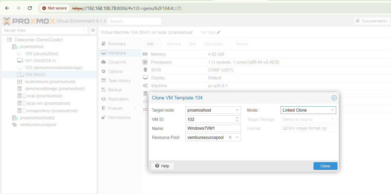This screenshot has width=391, height=194.
Task: Click the Datacenter server icon in tree
Action: tap(10, 40)
